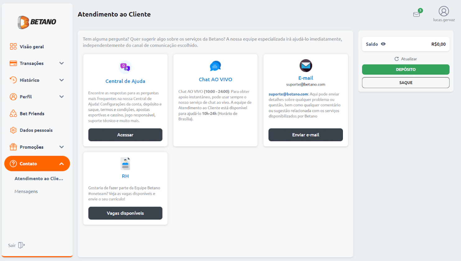Click the Atualizar text label
Viewport: 461px width, 261px height.
point(409,59)
